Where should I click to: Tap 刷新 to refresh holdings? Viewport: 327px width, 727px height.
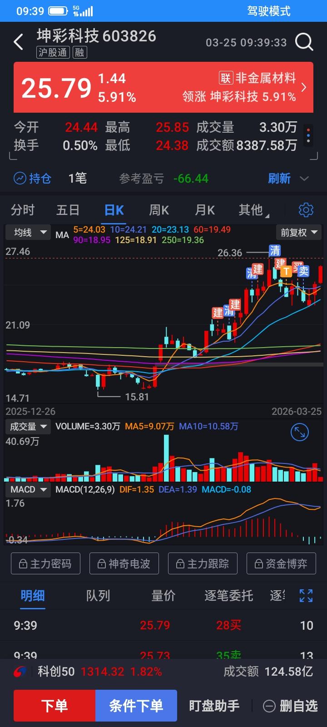[x=279, y=178]
